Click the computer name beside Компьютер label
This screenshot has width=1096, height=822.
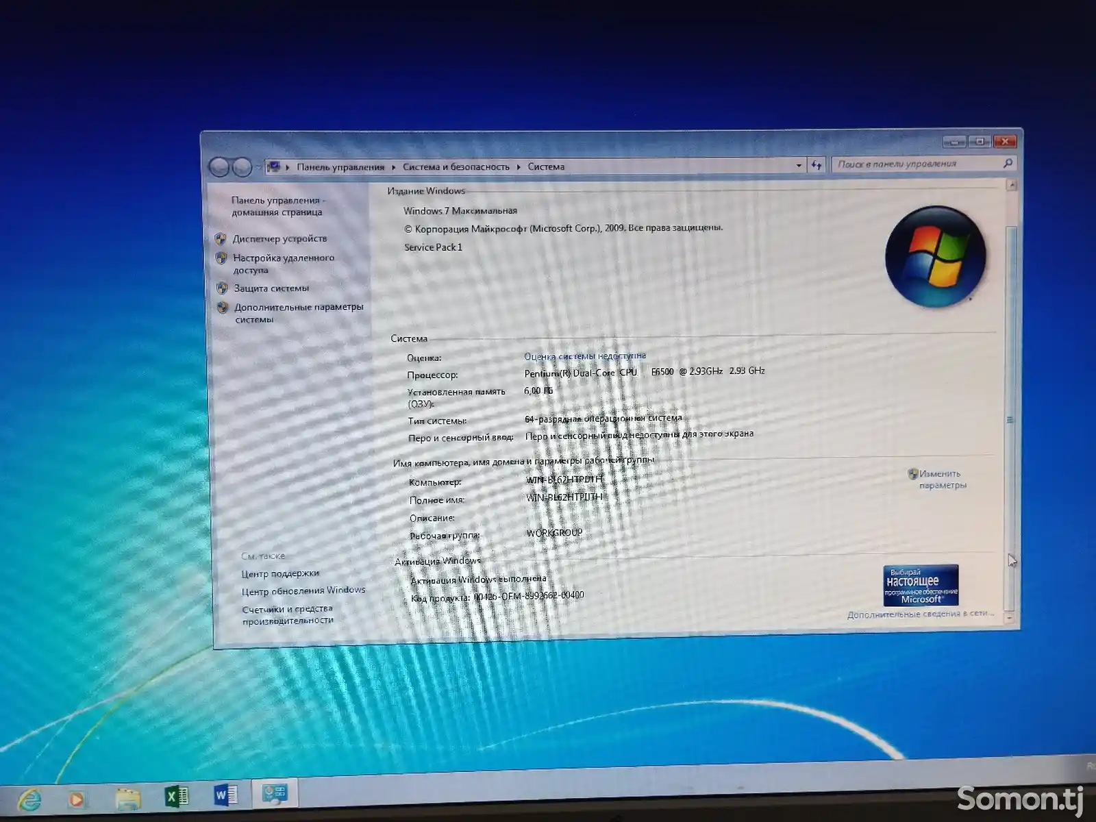(564, 480)
